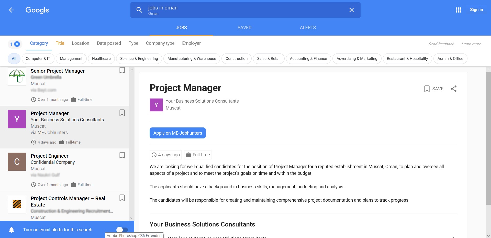The height and width of the screenshot is (238, 491).
Task: Switch to the SAVED tab
Action: [x=244, y=28]
